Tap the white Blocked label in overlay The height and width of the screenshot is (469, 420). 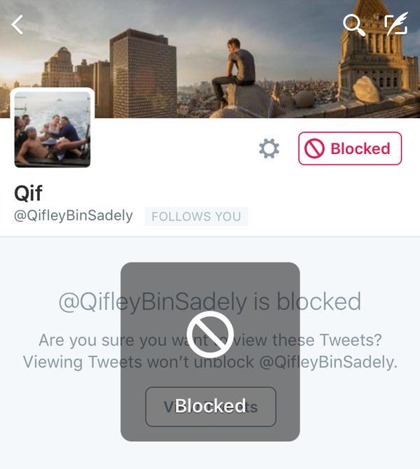210,406
